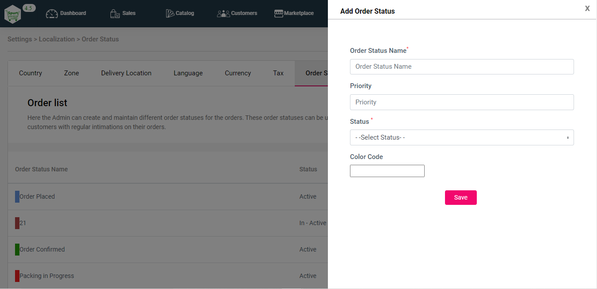This screenshot has height=289, width=597.
Task: Click the Spurt commerce logo icon
Action: [12, 15]
